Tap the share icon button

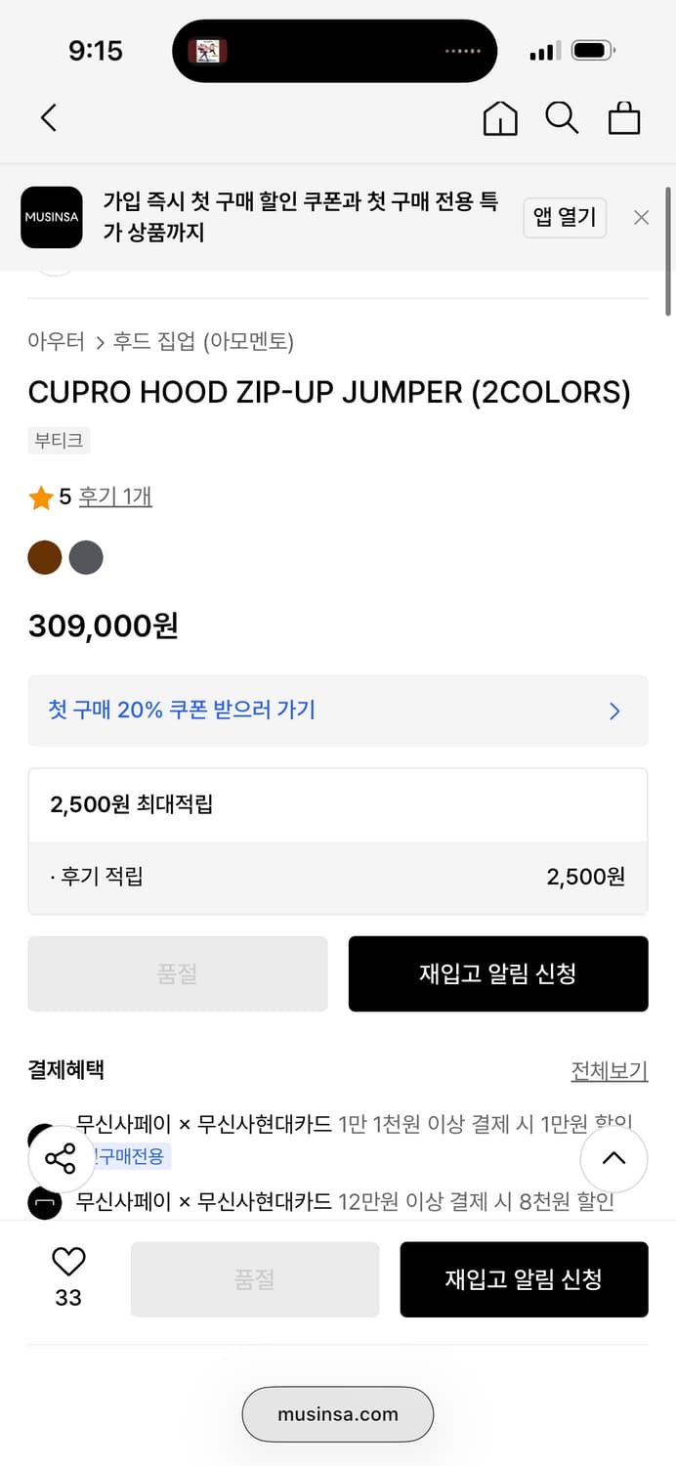(x=61, y=1159)
